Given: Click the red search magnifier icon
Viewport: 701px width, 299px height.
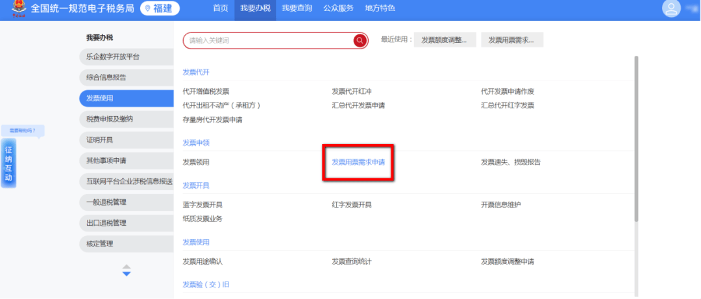Looking at the screenshot, I should (x=360, y=41).
